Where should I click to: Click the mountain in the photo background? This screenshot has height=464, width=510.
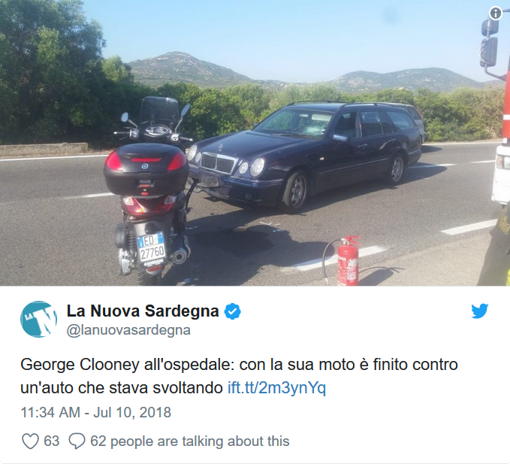[190, 68]
